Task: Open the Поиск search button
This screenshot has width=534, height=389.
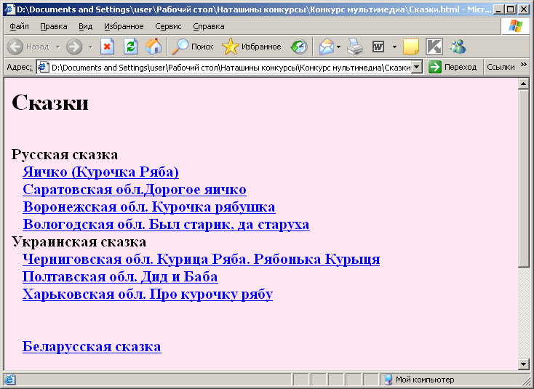Action: [193, 47]
